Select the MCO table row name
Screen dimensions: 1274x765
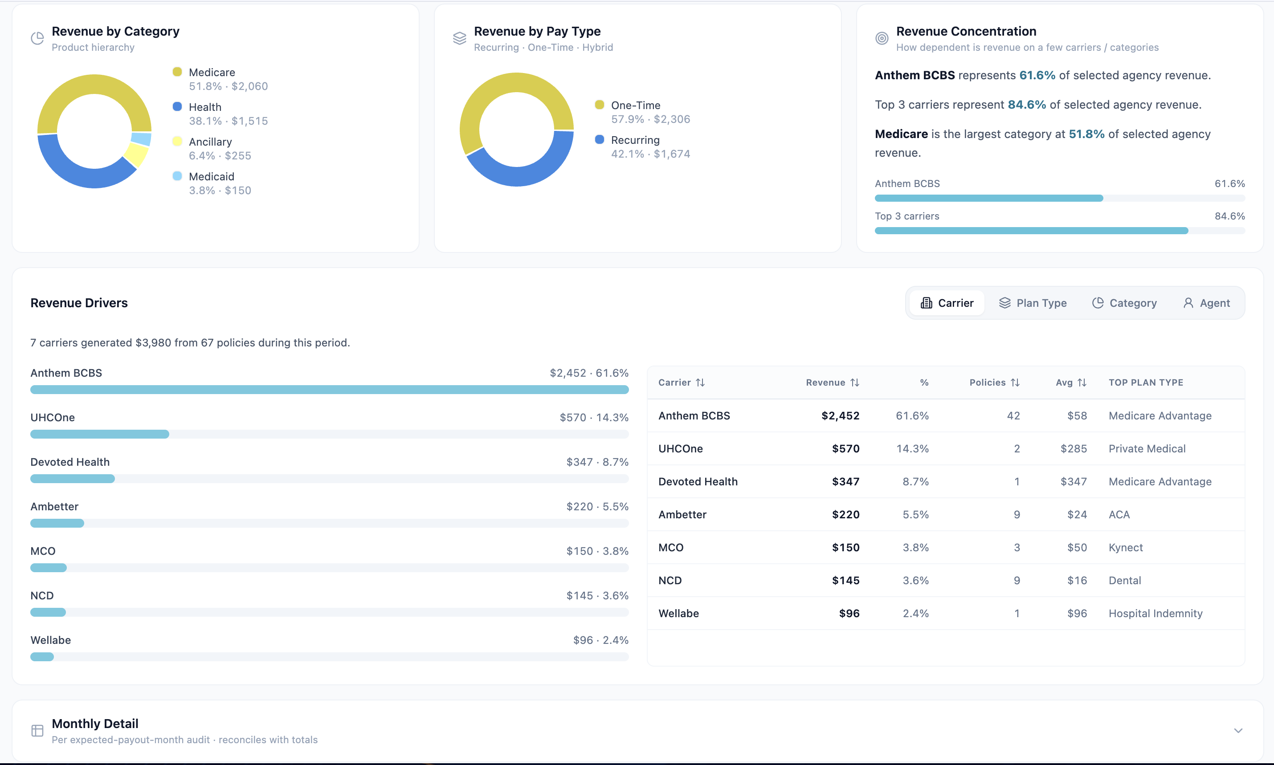click(x=671, y=547)
